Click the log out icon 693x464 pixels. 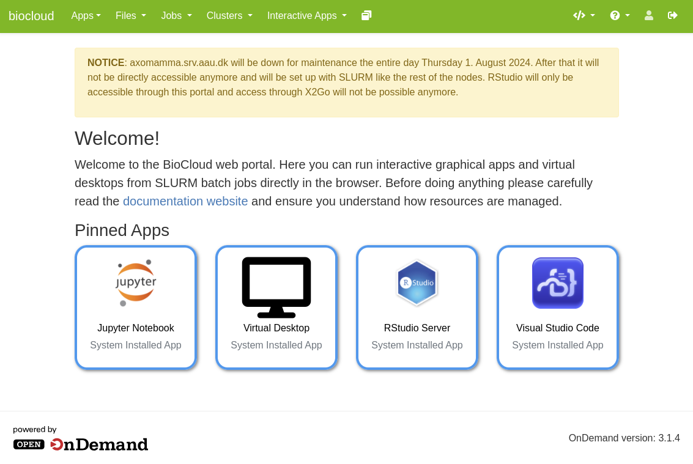click(673, 15)
